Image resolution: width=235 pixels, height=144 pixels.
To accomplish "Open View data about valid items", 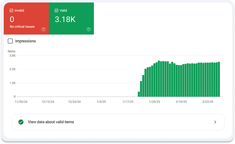I will pyautogui.click(x=118, y=122).
